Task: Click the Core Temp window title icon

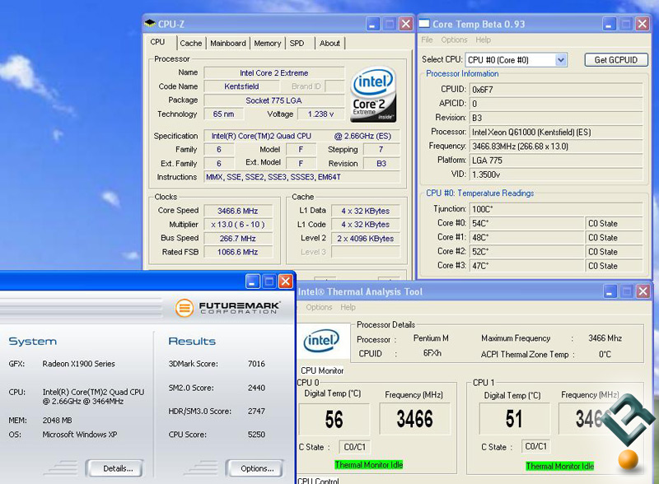Action: pos(424,24)
